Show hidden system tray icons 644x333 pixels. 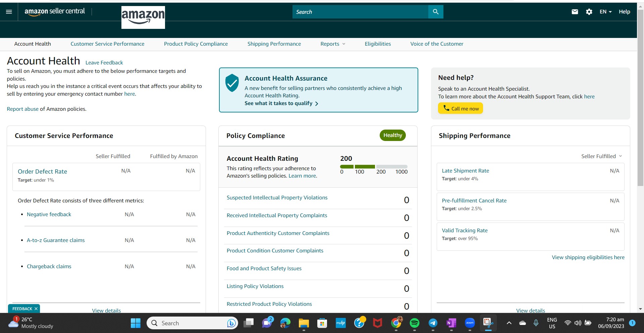pyautogui.click(x=509, y=323)
